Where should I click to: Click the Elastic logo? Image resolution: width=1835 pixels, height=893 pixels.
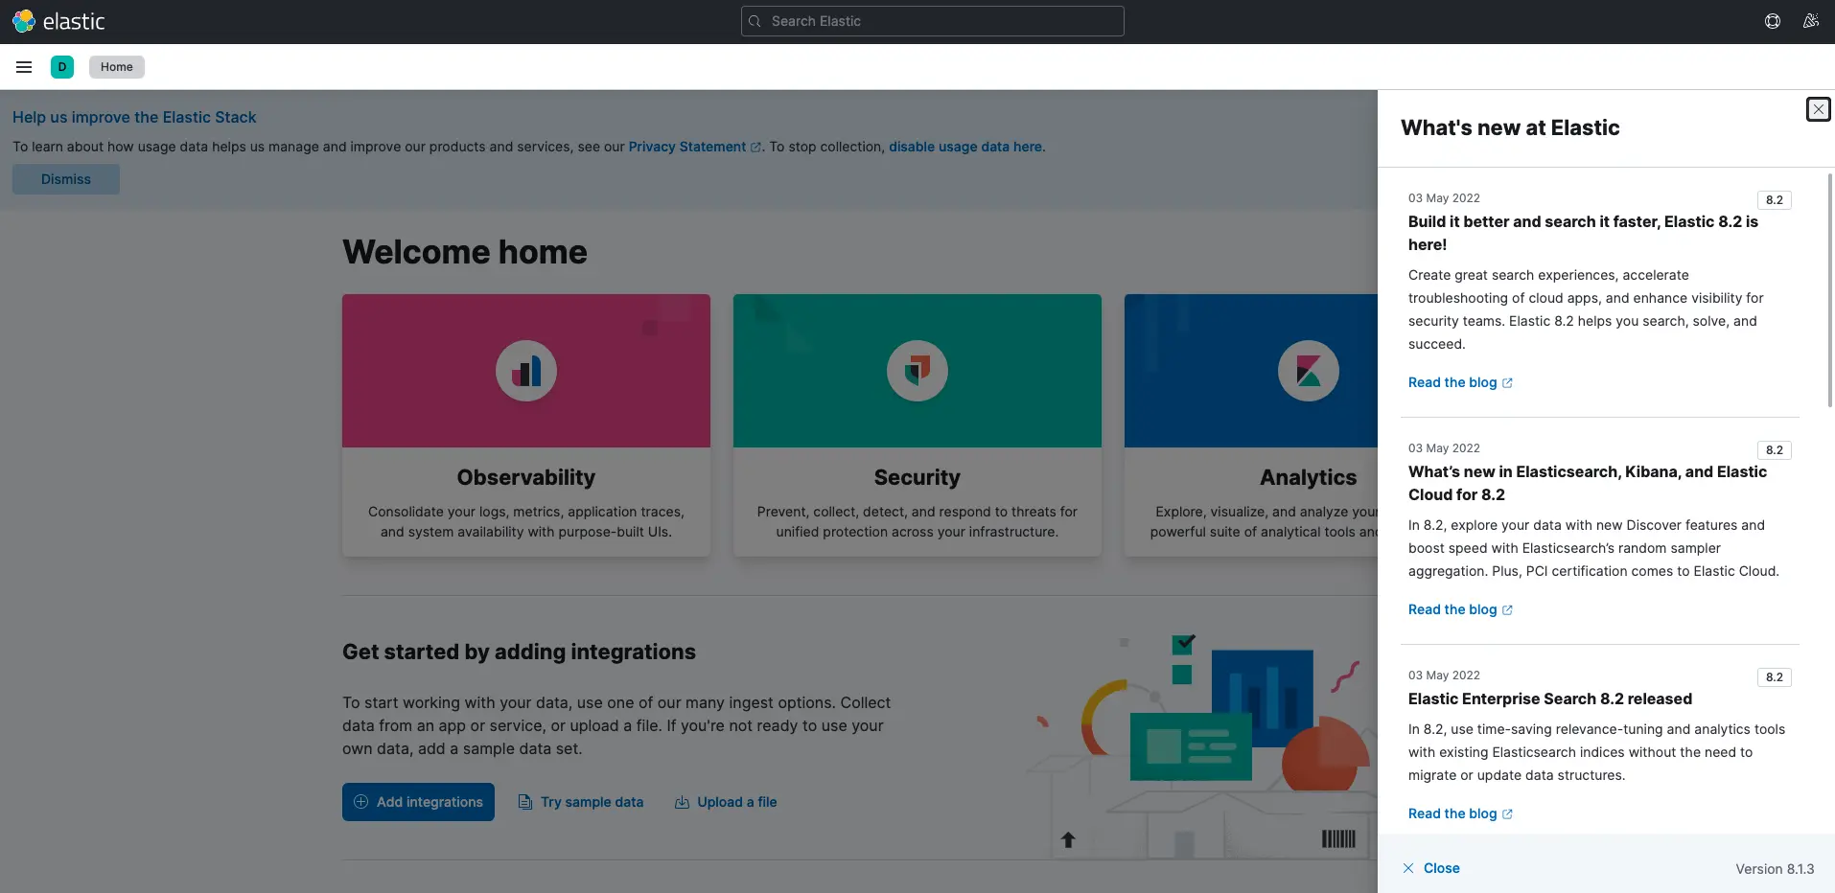tap(59, 20)
